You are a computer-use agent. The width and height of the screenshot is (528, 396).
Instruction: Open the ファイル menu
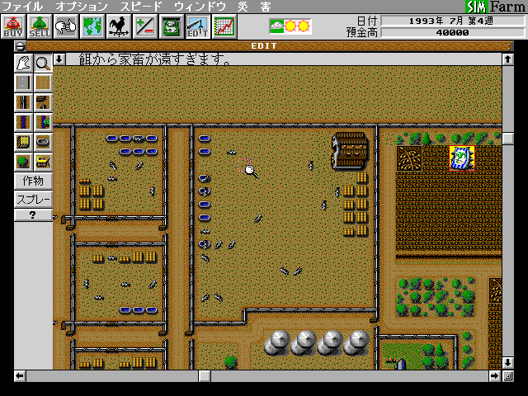click(22, 6)
